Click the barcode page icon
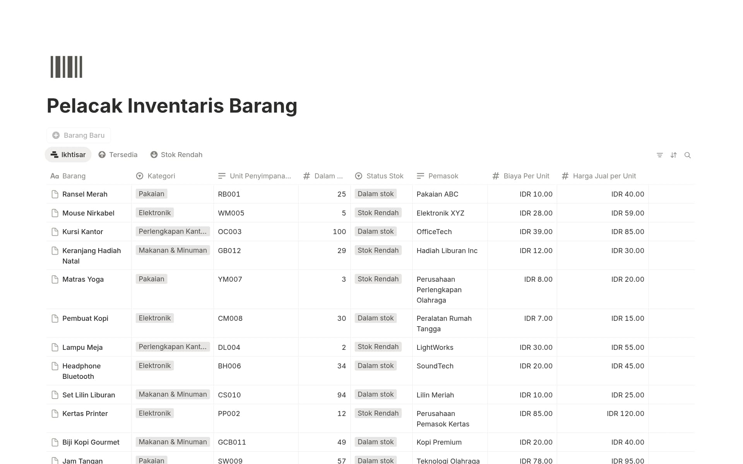 point(67,67)
